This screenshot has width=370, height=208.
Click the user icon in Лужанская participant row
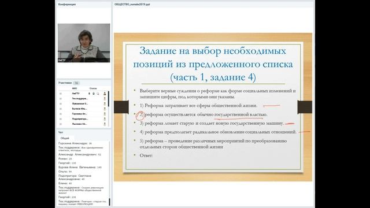105,104
